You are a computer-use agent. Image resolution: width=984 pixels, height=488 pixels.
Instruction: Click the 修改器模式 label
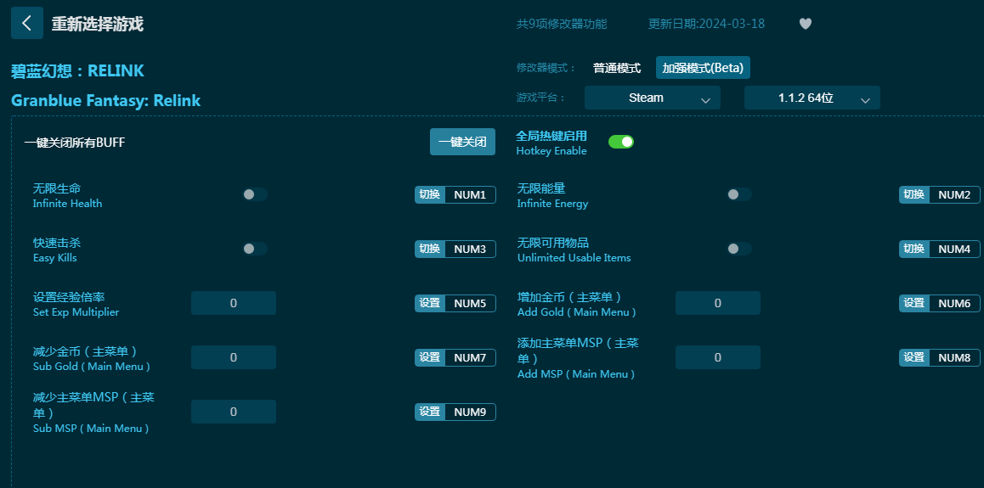(x=546, y=68)
